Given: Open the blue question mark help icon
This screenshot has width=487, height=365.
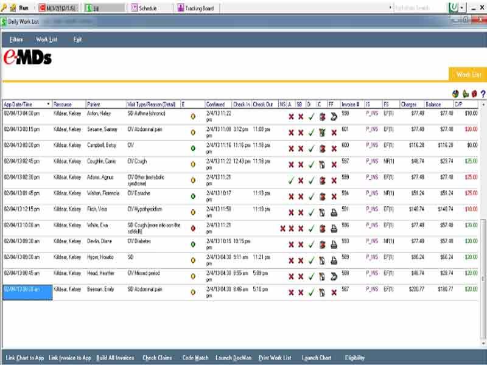Looking at the screenshot, I should (483, 94).
